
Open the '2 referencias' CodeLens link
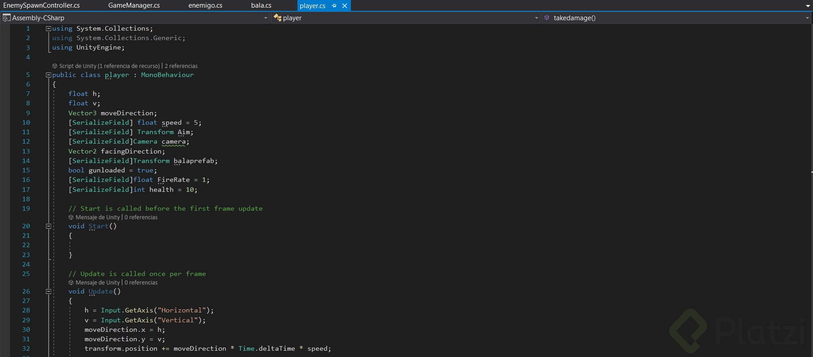(x=181, y=66)
